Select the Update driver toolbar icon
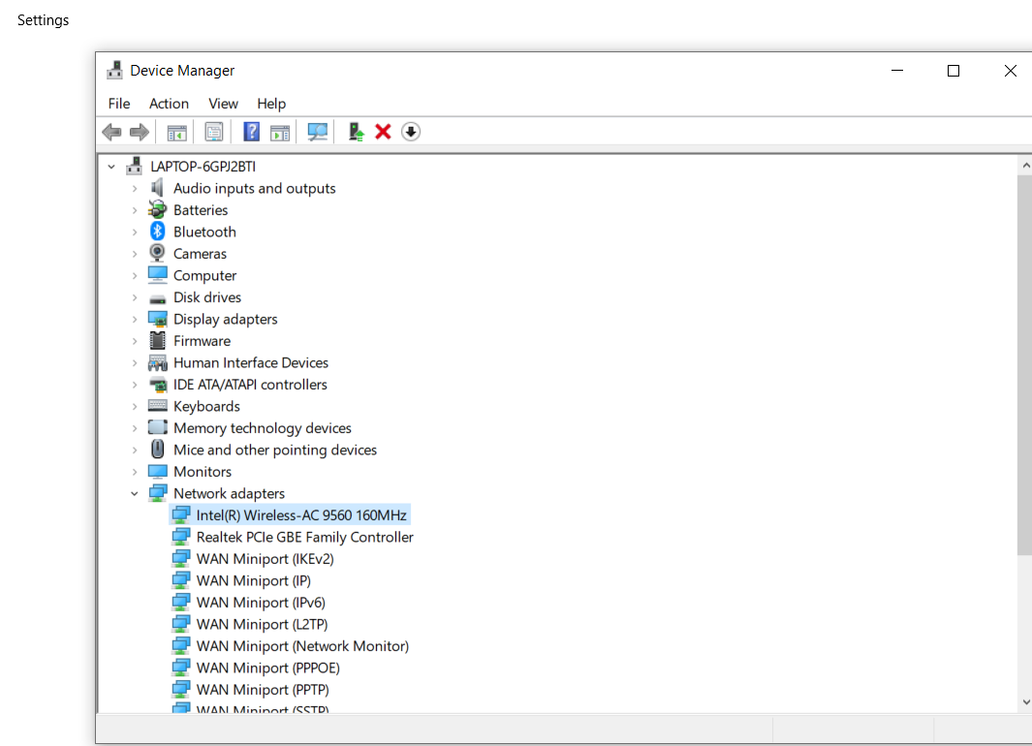 (x=355, y=131)
